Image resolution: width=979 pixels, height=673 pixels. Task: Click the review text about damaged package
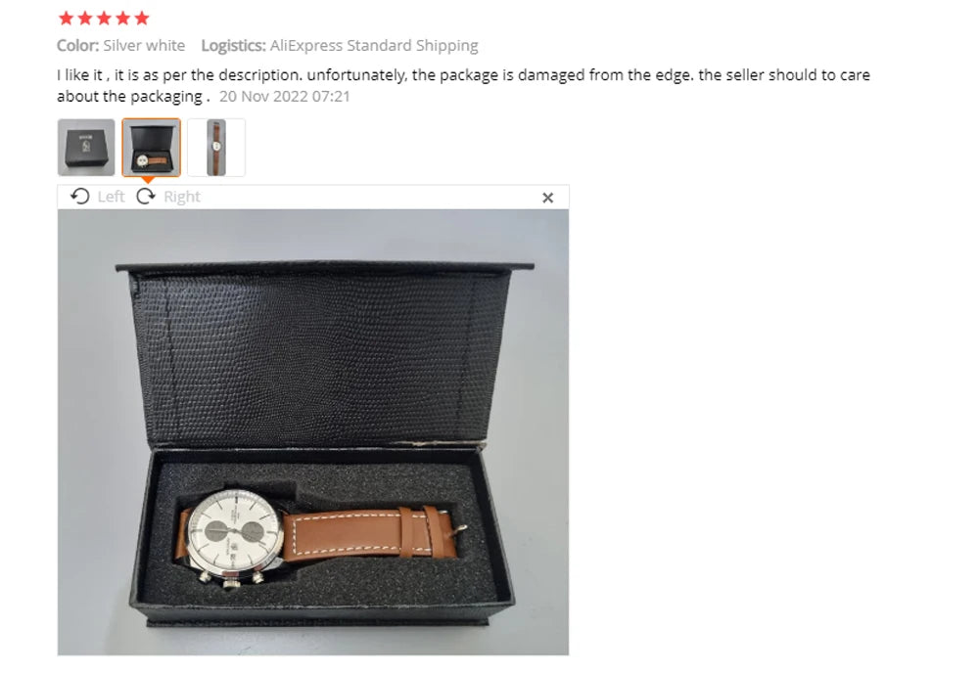(463, 85)
